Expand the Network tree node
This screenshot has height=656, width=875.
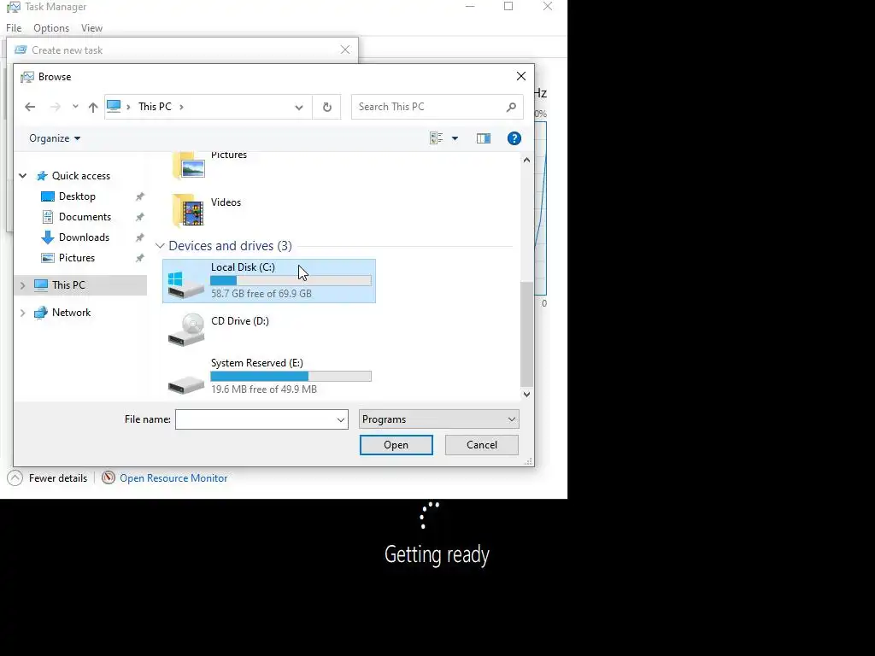23,313
